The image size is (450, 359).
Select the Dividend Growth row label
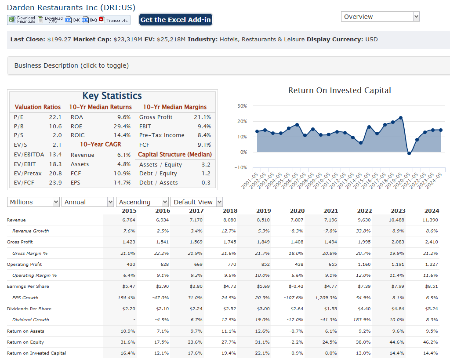(30, 320)
